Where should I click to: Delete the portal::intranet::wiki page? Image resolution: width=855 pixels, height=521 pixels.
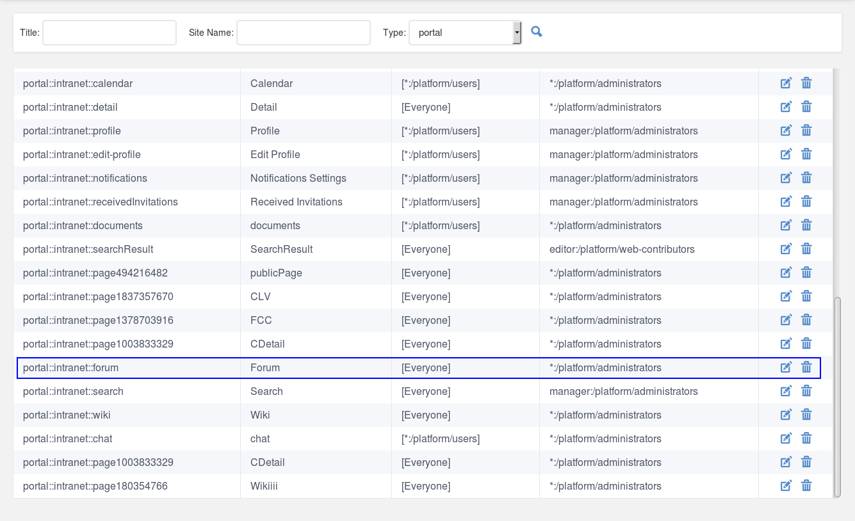806,415
